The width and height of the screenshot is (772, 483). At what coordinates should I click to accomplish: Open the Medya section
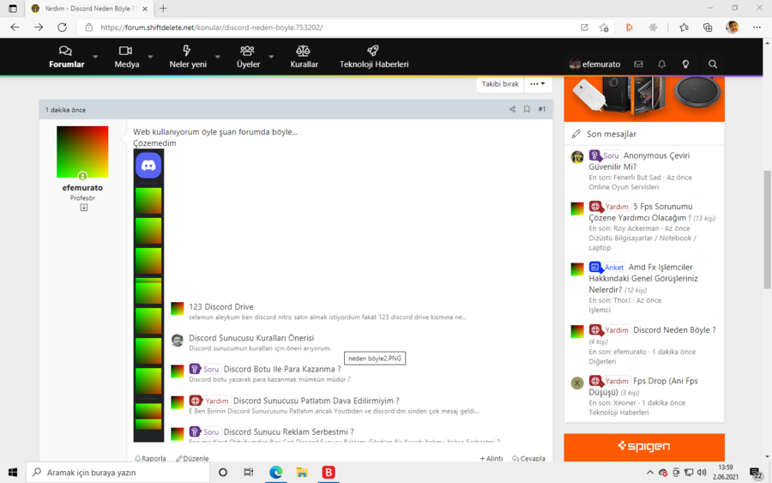coord(127,57)
